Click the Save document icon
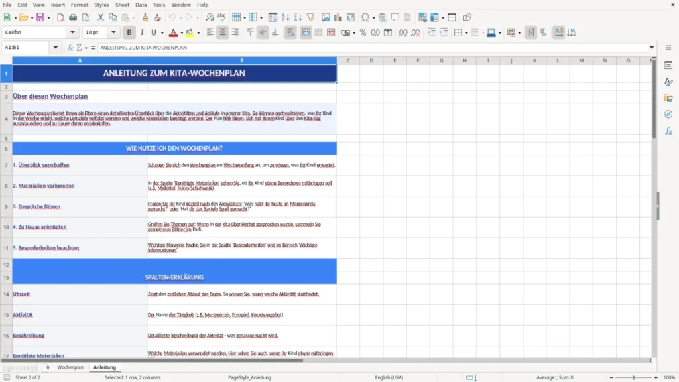This screenshot has height=382, width=679. point(40,17)
